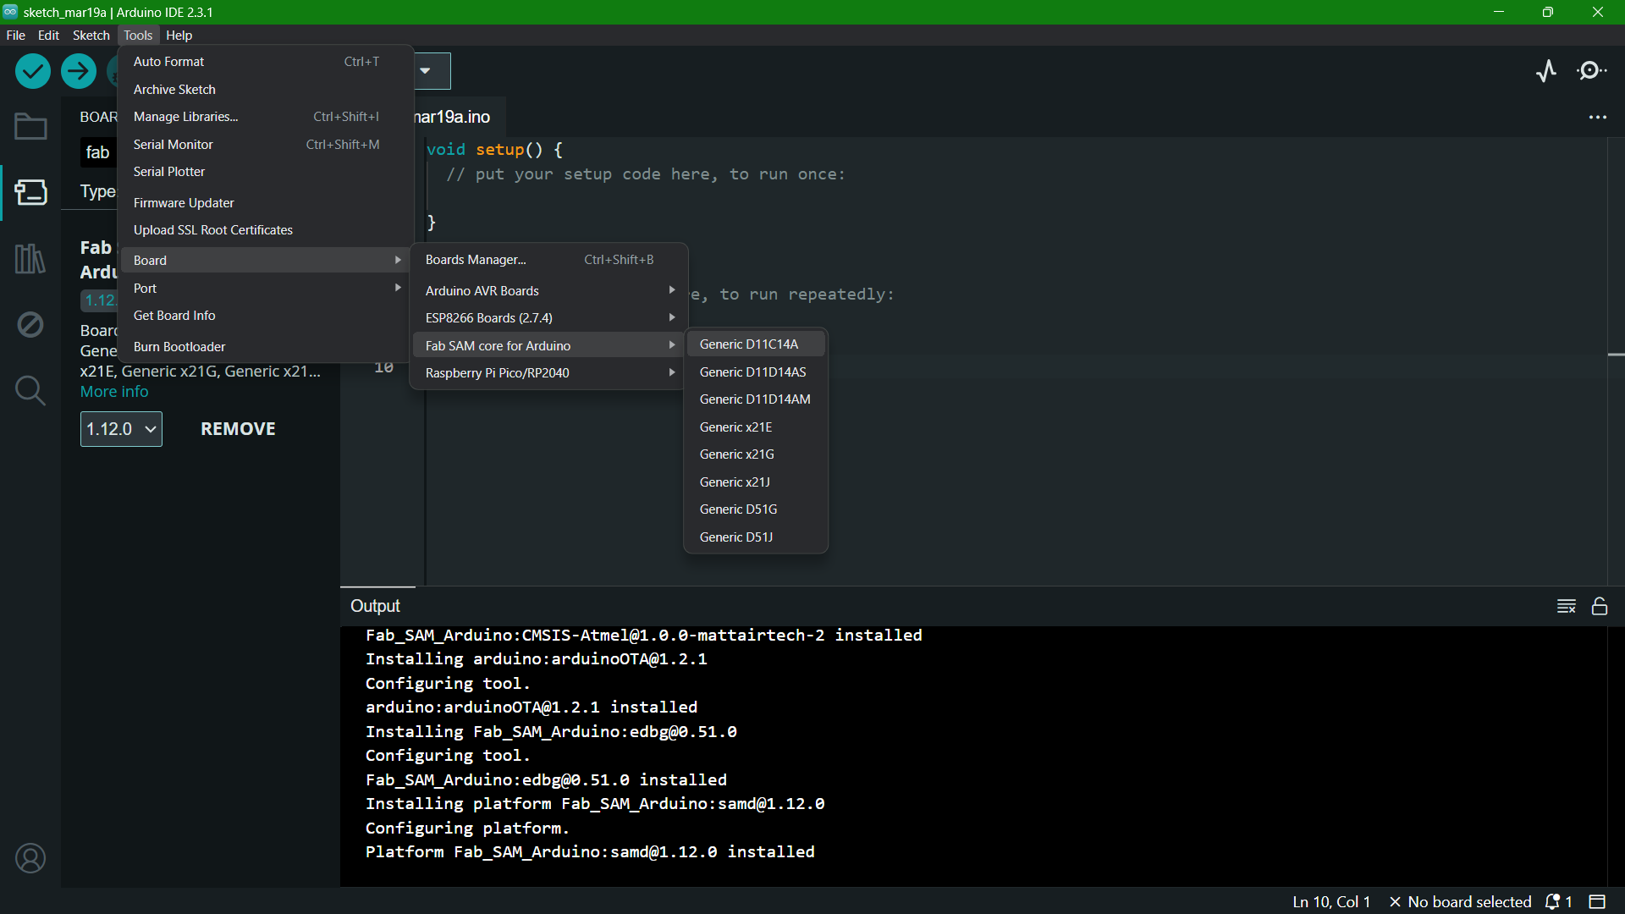Click the Output panel tab
Screen dimensions: 1625x914
pos(375,606)
